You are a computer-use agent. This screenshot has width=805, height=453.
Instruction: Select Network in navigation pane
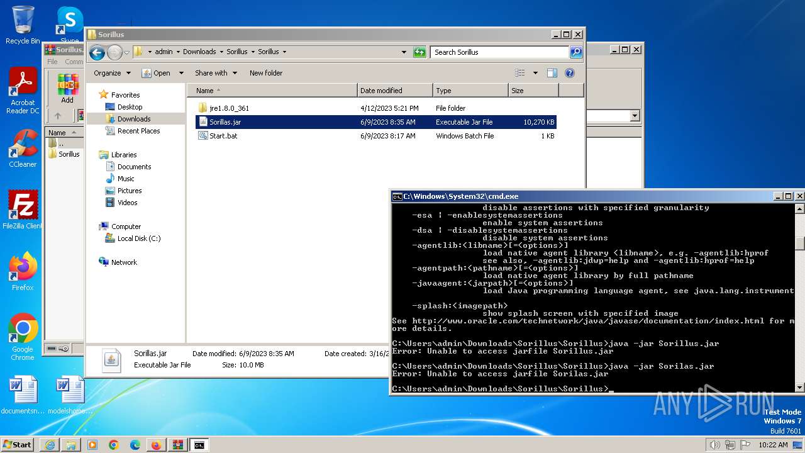(123, 262)
